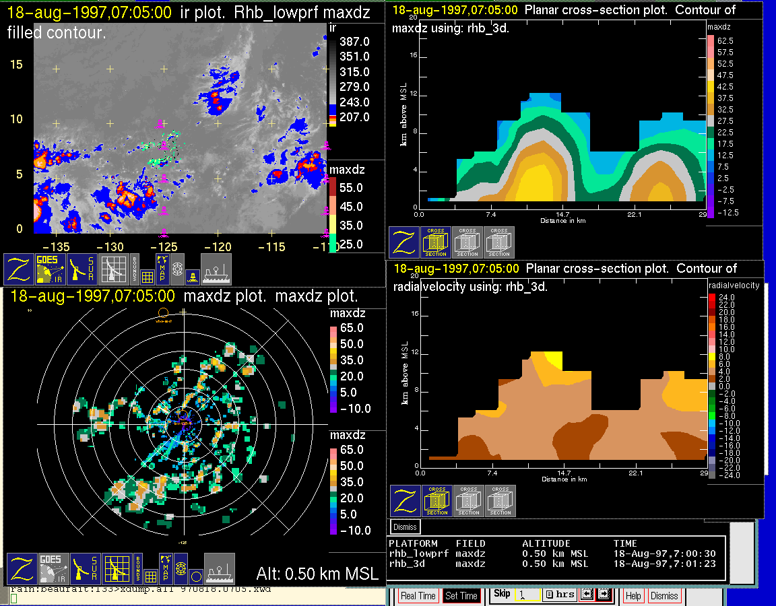Toggle the grid overlay in top panel
The width and height of the screenshot is (776, 606).
pos(148,275)
